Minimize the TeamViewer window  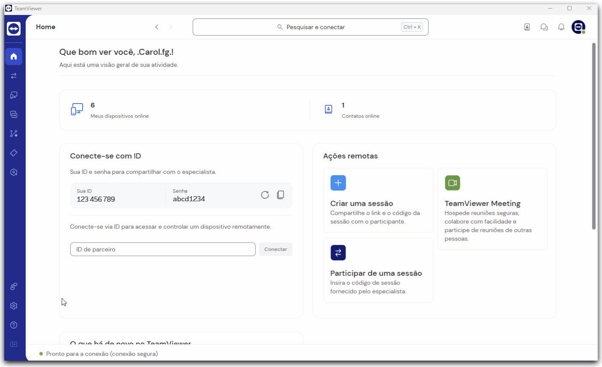coord(550,8)
